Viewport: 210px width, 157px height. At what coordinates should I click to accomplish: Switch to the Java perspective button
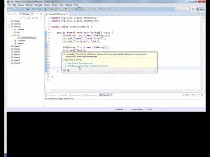[200, 9]
